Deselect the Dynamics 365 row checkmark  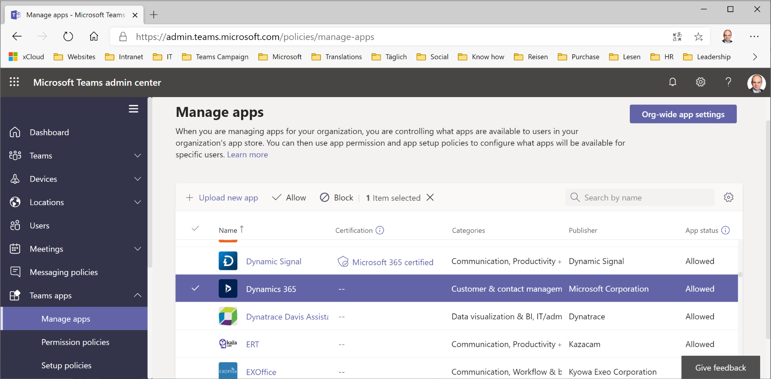click(x=195, y=288)
